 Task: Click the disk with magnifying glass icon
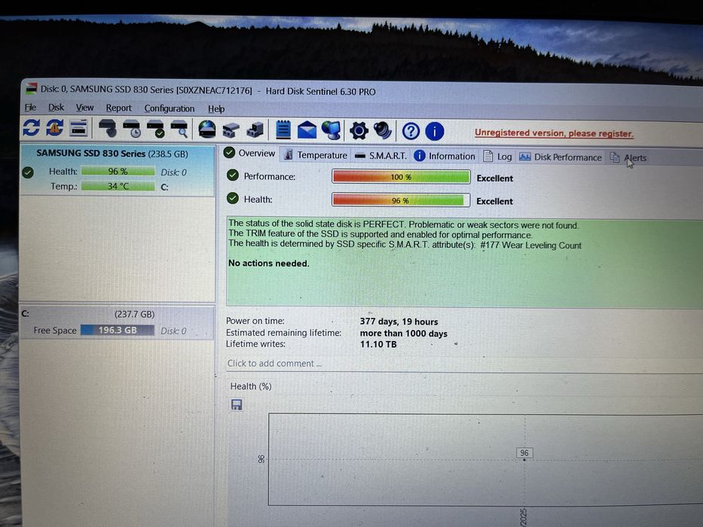pos(179,129)
